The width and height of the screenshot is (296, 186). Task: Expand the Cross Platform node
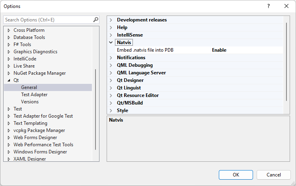tap(9, 30)
